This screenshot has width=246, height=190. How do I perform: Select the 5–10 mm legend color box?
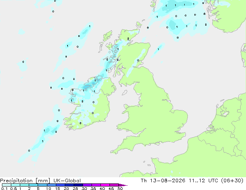42,185
